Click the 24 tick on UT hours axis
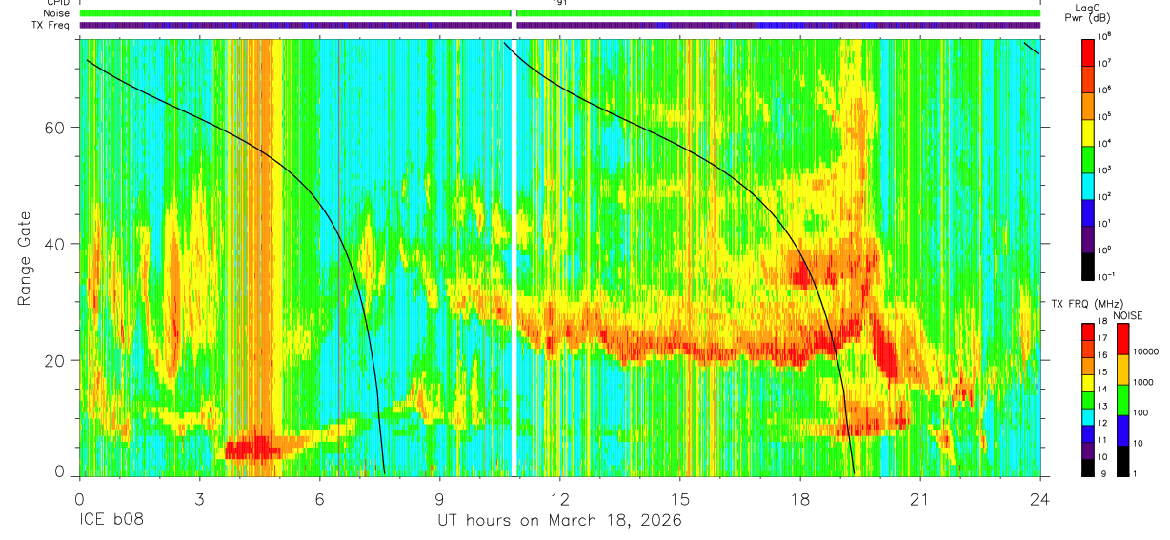 (x=1040, y=498)
